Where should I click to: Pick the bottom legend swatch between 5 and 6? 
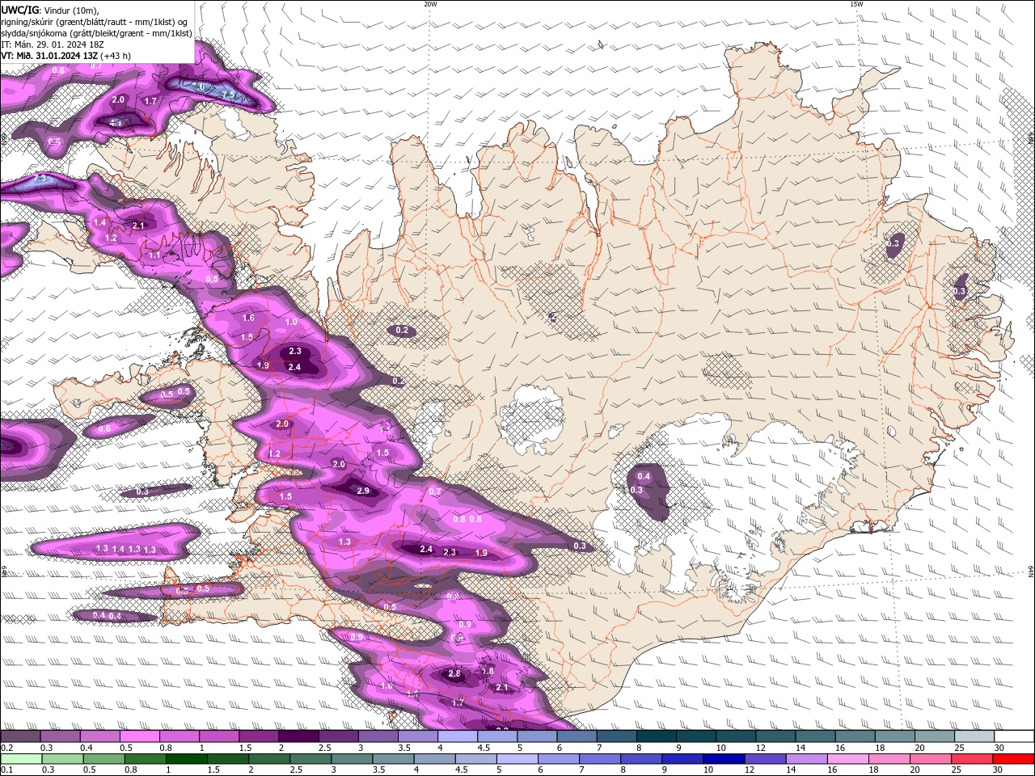tap(518, 758)
